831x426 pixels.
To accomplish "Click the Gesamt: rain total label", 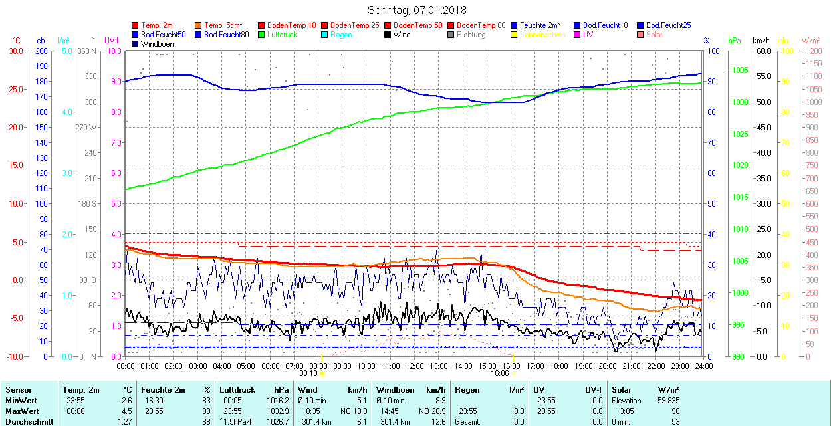I will click(467, 422).
